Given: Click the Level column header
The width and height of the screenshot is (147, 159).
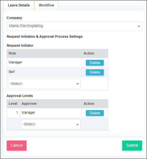Looking at the screenshot, I should click(13, 104).
